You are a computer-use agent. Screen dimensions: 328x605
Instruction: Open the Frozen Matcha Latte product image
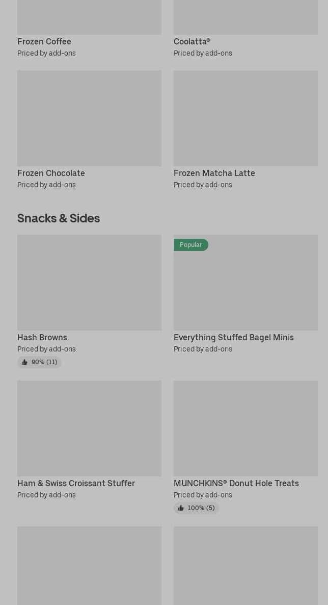click(x=245, y=118)
